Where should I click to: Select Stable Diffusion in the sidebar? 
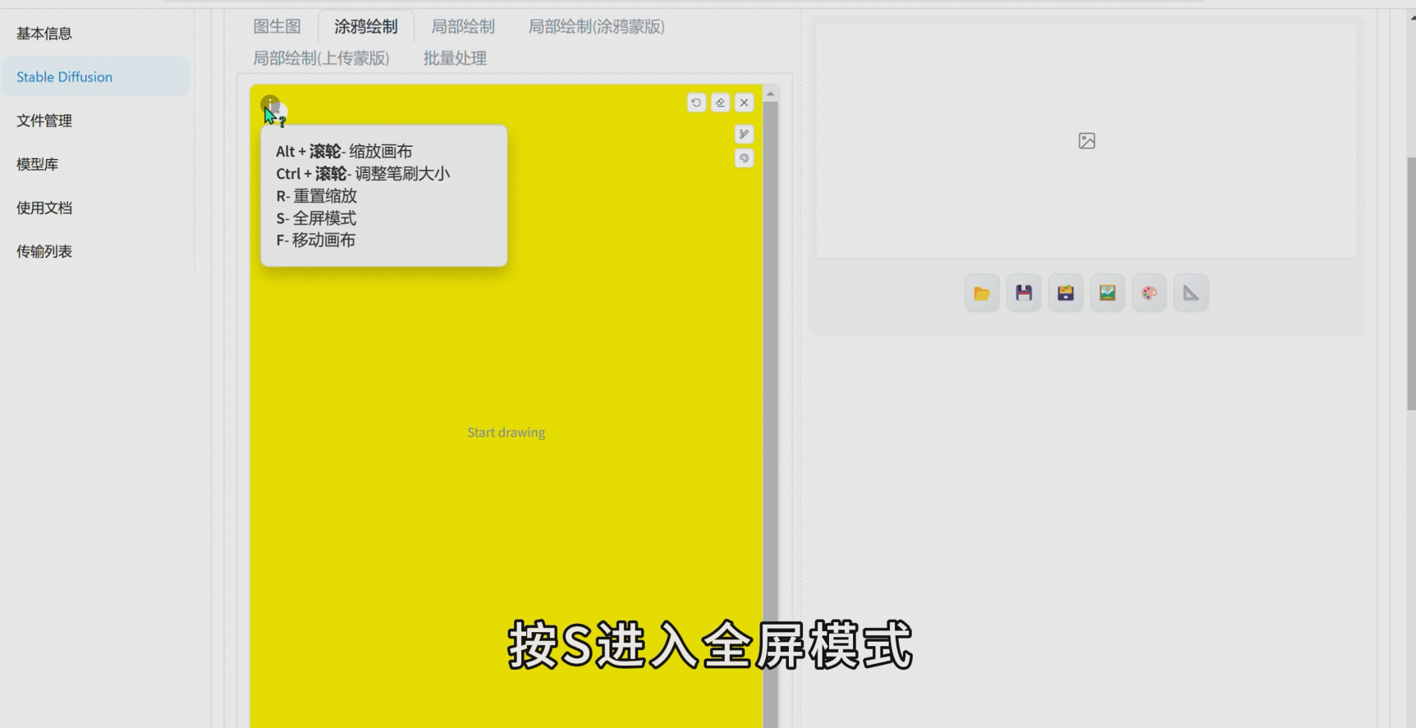(95, 76)
